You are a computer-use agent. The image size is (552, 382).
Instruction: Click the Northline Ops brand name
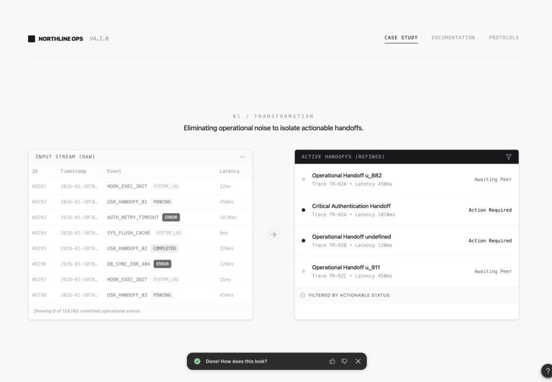(x=61, y=39)
